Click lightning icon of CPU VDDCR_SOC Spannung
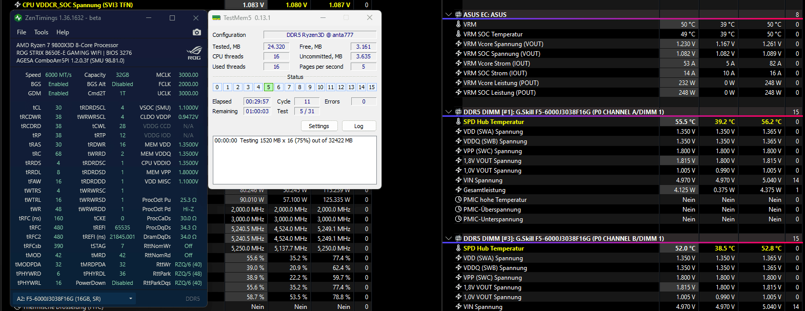This screenshot has height=311, width=805. [17, 5]
